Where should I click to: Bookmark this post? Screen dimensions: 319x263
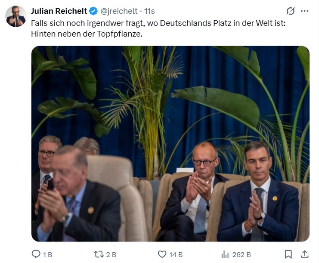(x=288, y=254)
